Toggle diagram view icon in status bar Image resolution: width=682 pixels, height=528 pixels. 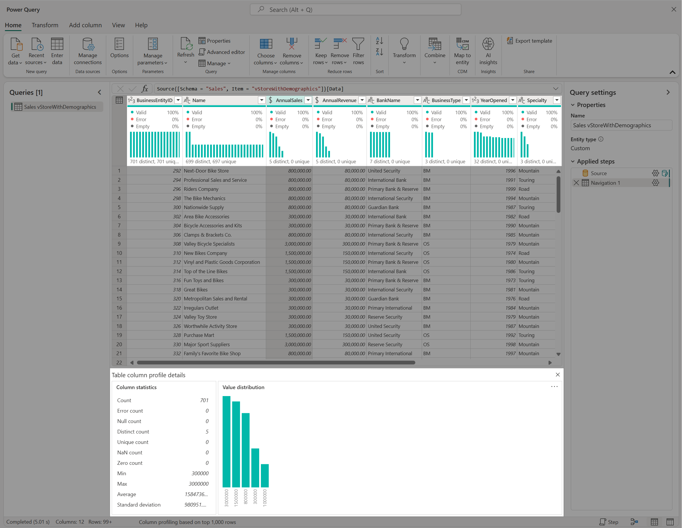click(634, 522)
